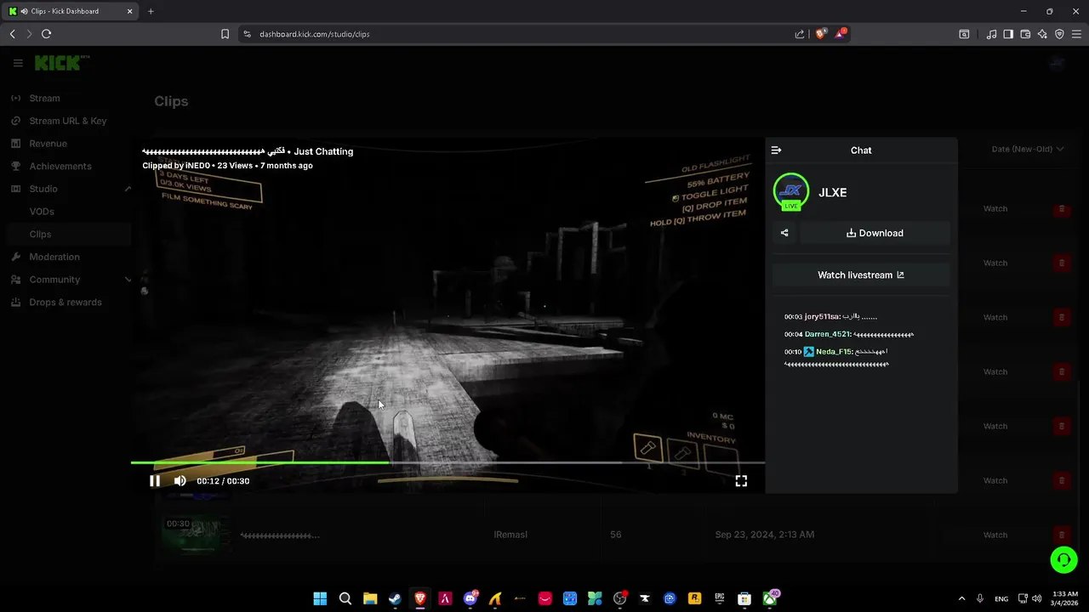
Task: Click the JLXE channel name
Action: [x=832, y=193]
